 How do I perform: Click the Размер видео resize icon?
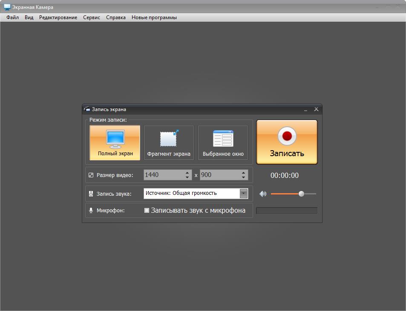click(x=91, y=175)
